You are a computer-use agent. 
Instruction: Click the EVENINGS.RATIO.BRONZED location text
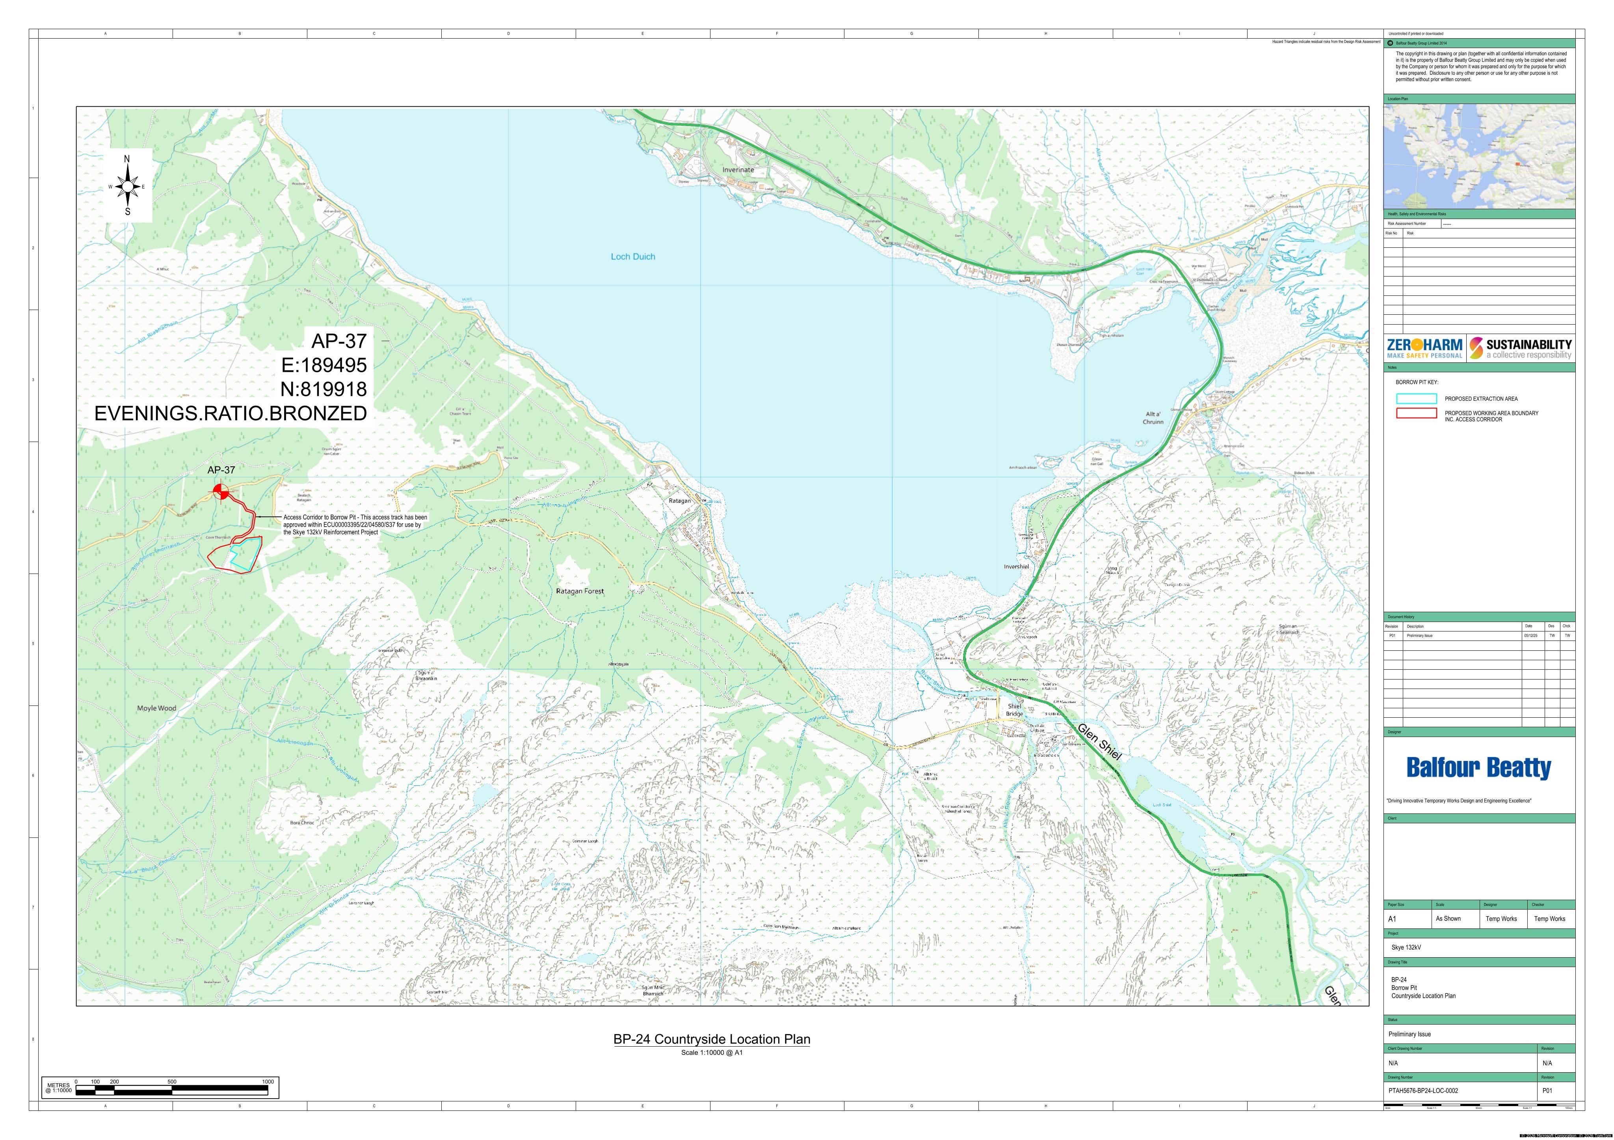[x=231, y=413]
